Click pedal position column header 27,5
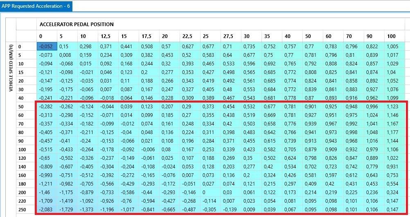Image resolution: width=410 pixels, height=217 pixels. (x=231, y=36)
